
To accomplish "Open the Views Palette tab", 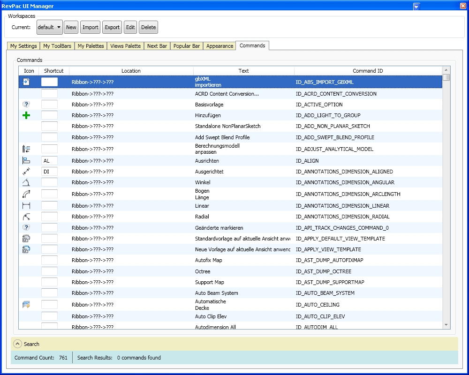I will tap(125, 46).
